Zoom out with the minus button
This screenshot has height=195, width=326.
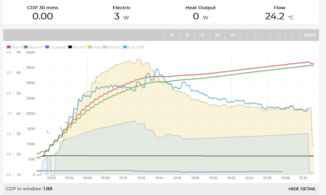[263, 35]
